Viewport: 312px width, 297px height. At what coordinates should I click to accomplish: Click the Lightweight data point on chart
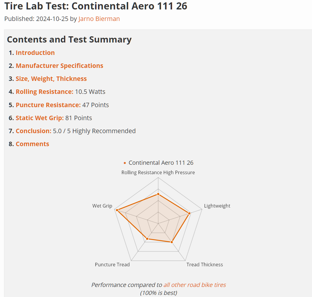pos(190,213)
